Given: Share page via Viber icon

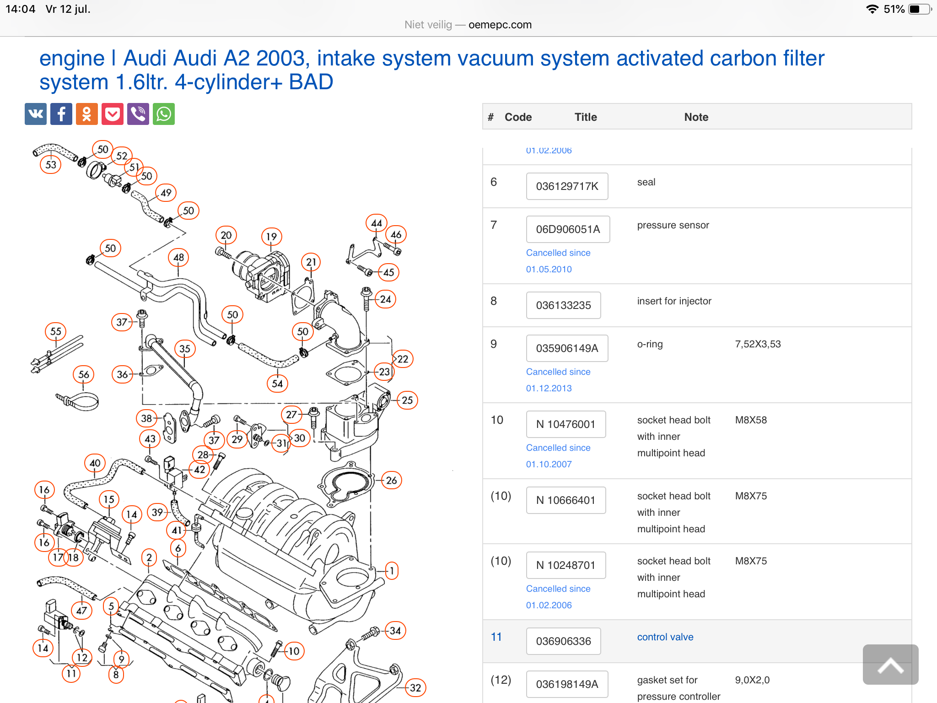Looking at the screenshot, I should (138, 114).
